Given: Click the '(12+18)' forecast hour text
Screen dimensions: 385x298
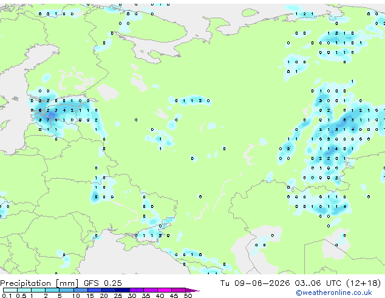Looking at the screenshot, I should tap(364, 283).
